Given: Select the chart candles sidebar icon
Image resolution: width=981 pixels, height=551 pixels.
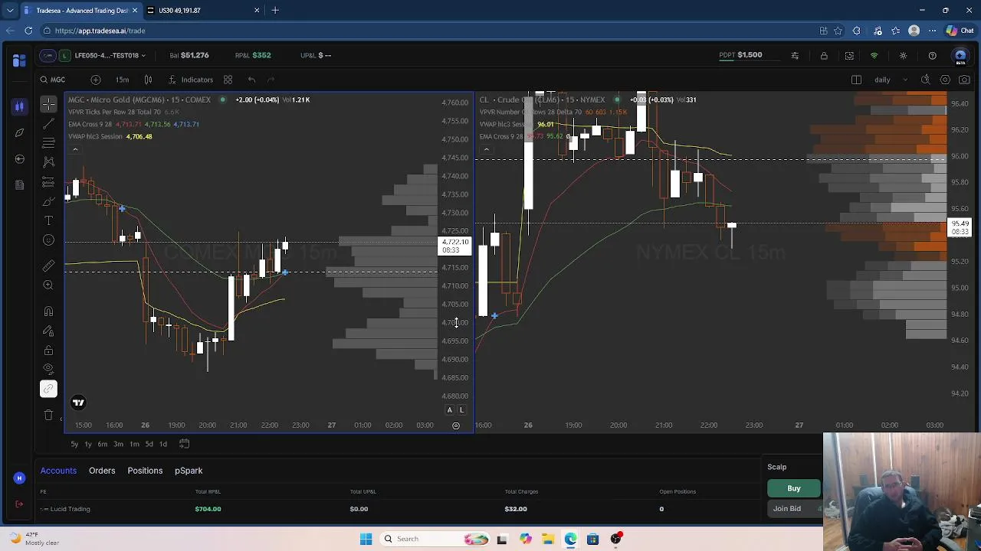Looking at the screenshot, I should coord(19,106).
